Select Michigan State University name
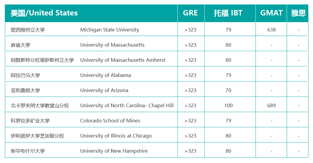 pyautogui.click(x=110, y=30)
